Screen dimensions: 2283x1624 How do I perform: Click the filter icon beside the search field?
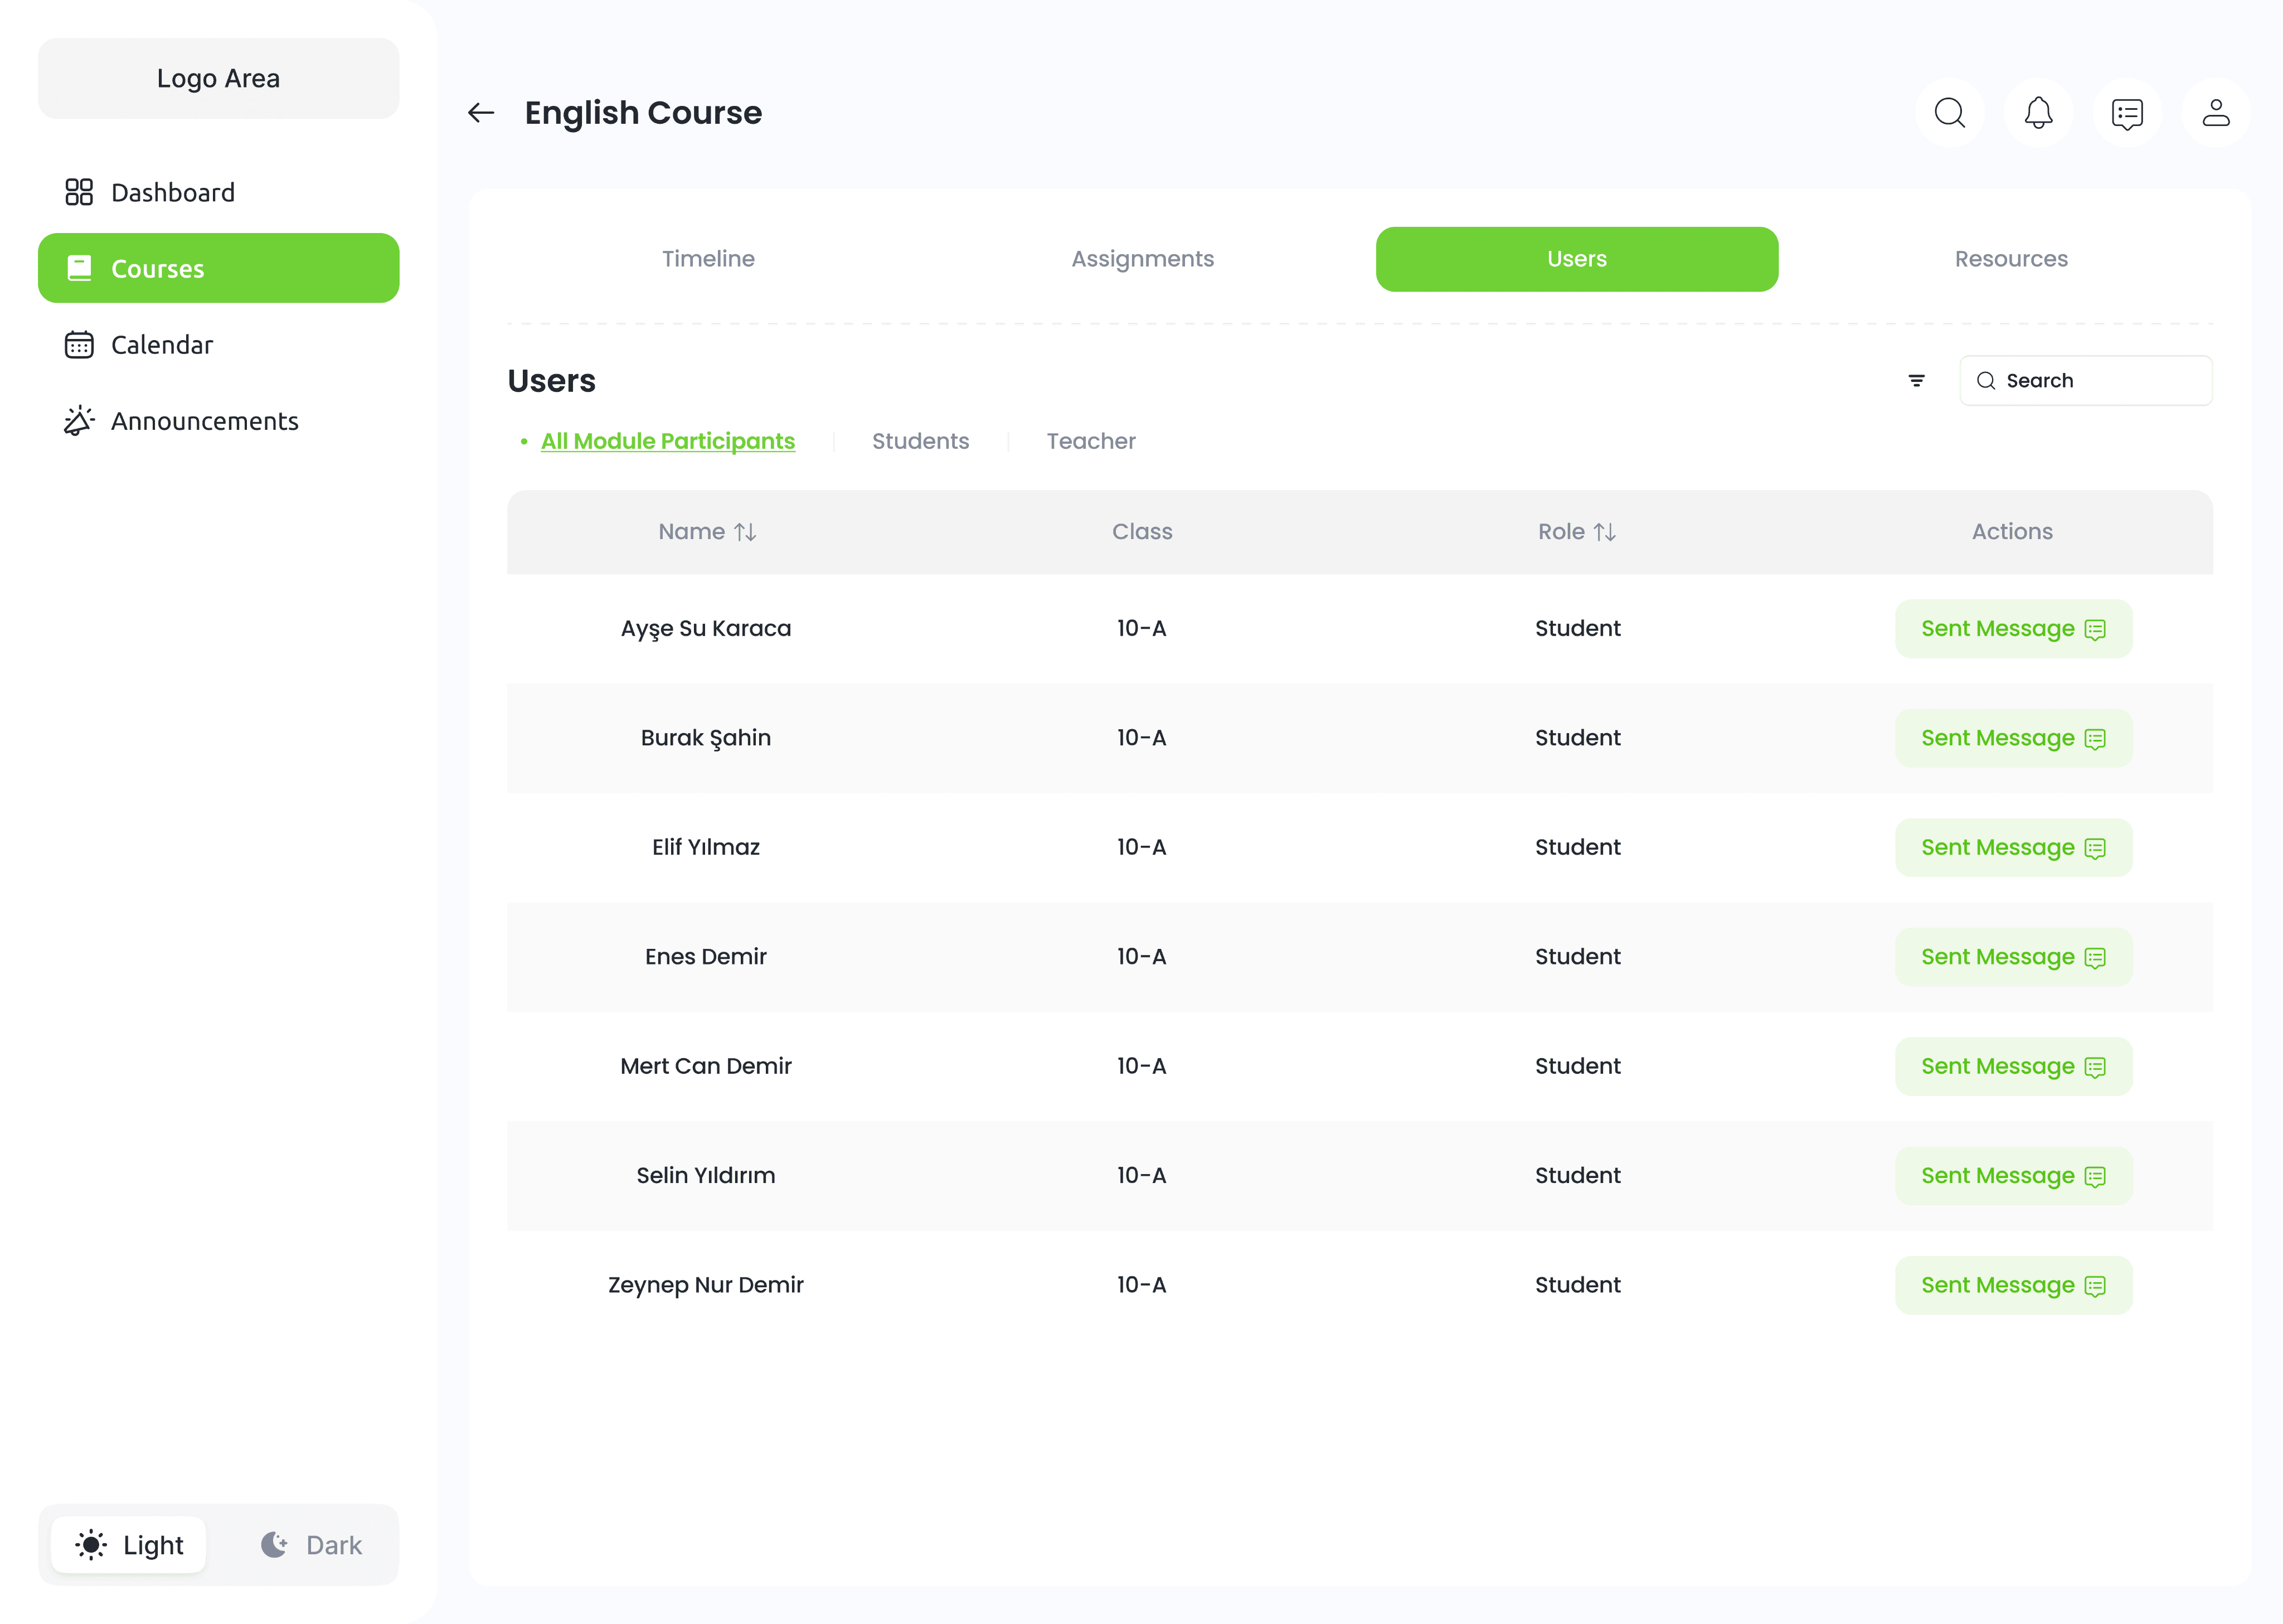tap(1916, 381)
